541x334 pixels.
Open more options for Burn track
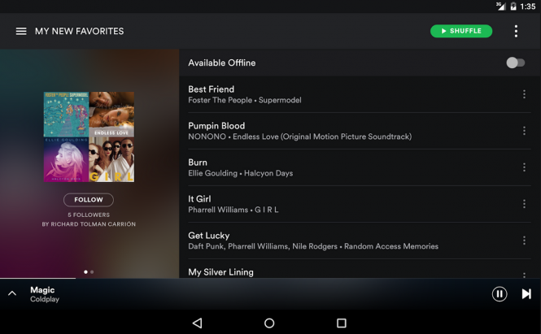(x=524, y=167)
